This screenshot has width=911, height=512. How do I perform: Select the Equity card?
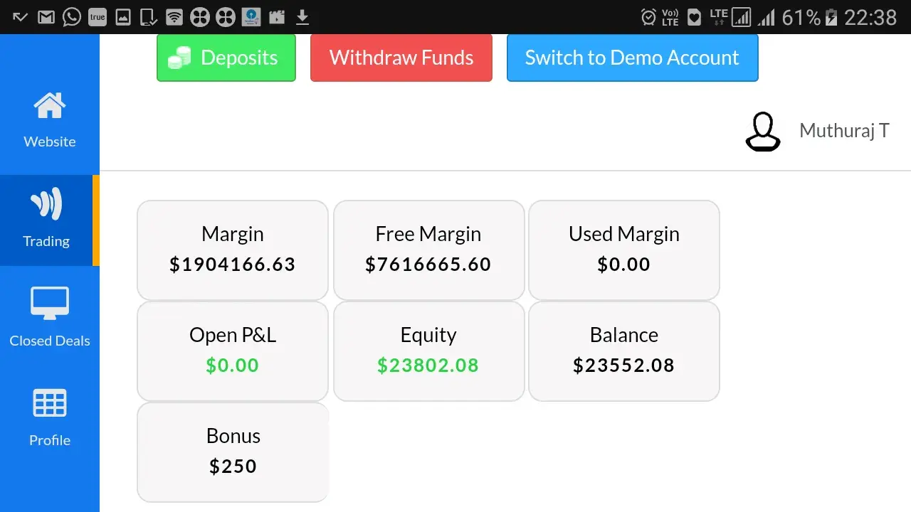[x=428, y=351]
